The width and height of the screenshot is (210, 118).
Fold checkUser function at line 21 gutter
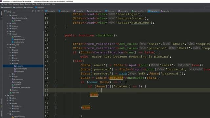[x=56, y=35]
